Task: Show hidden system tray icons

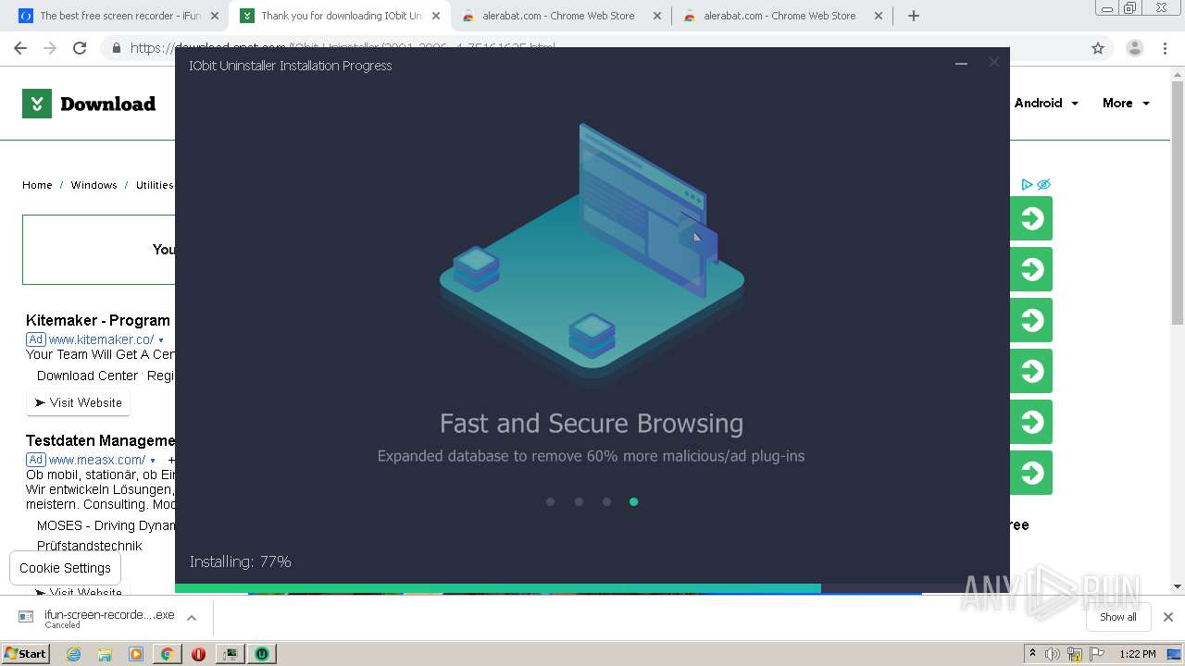Action: point(1032,653)
